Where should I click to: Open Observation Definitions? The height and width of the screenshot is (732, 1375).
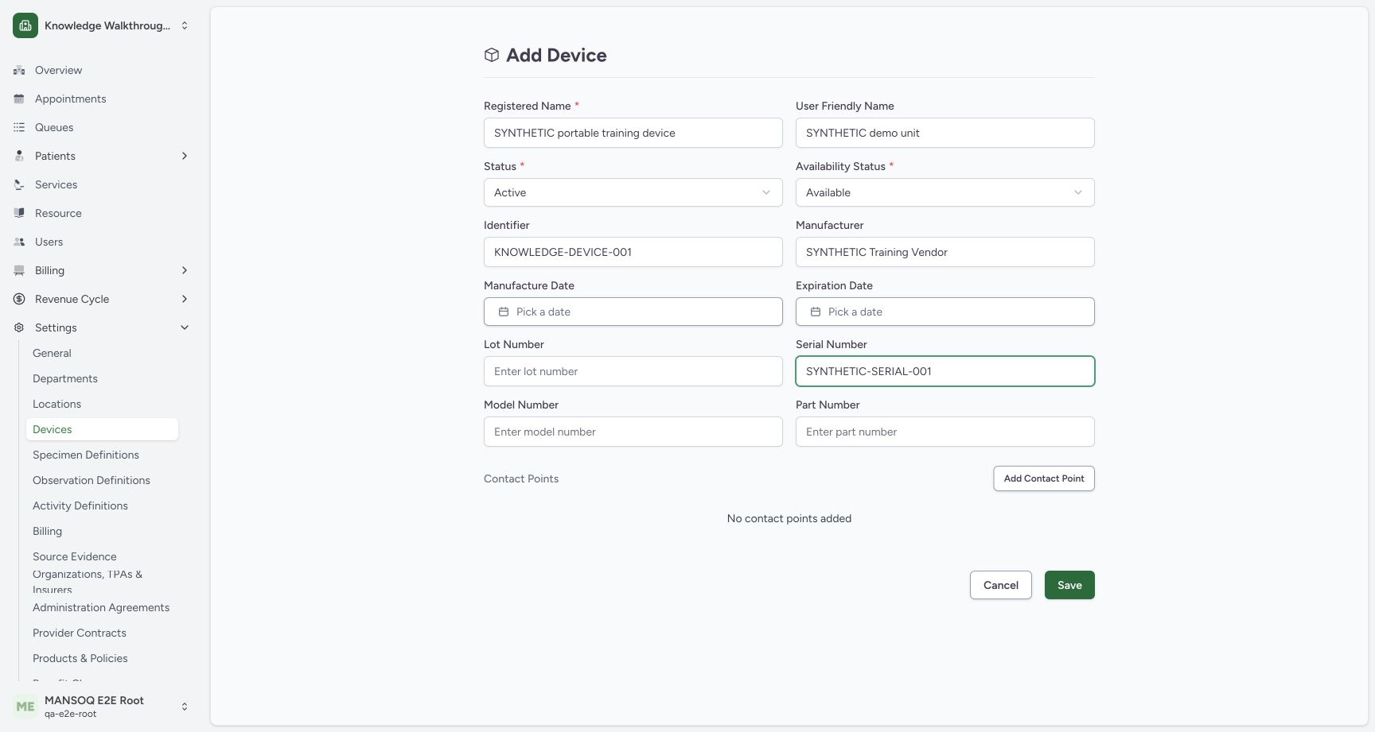[92, 480]
